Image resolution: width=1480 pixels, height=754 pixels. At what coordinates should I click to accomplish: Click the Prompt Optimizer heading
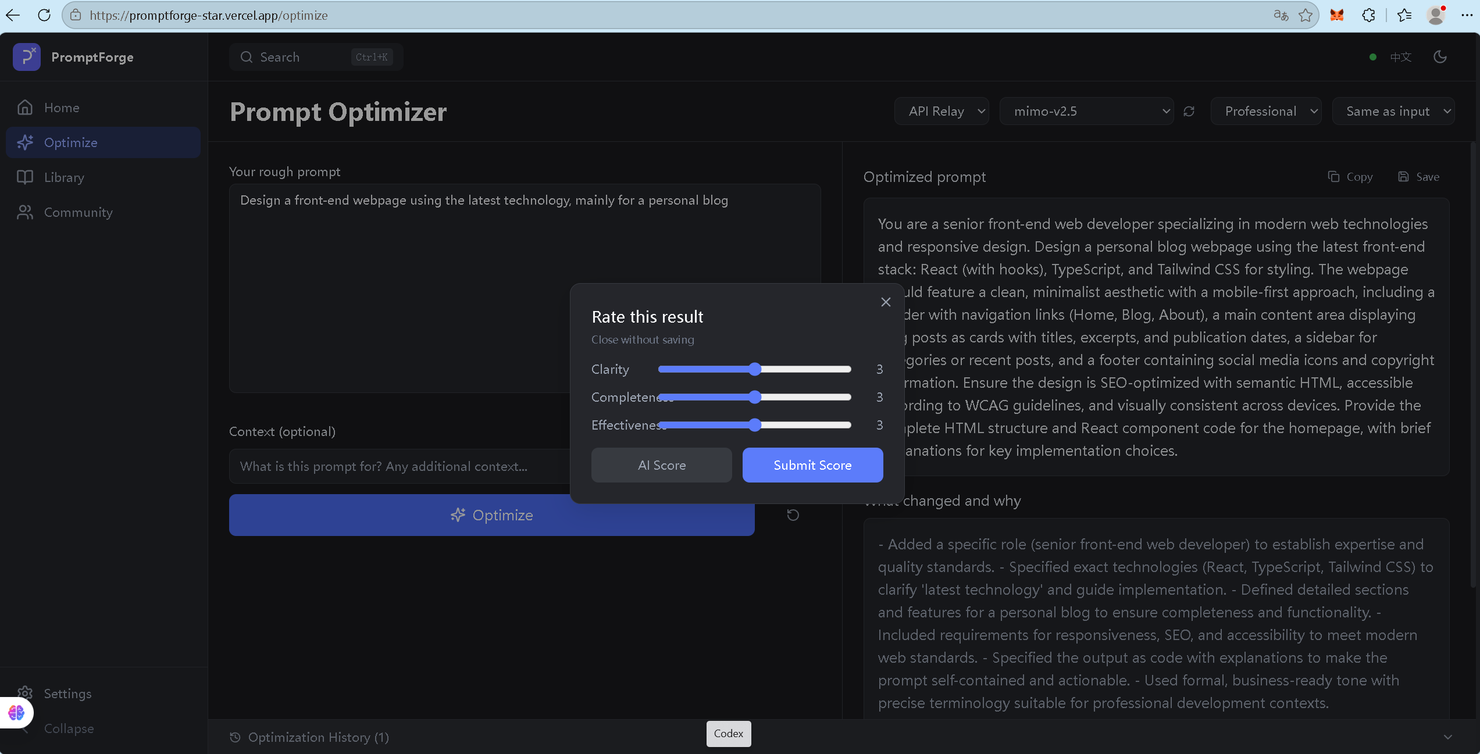coord(338,112)
